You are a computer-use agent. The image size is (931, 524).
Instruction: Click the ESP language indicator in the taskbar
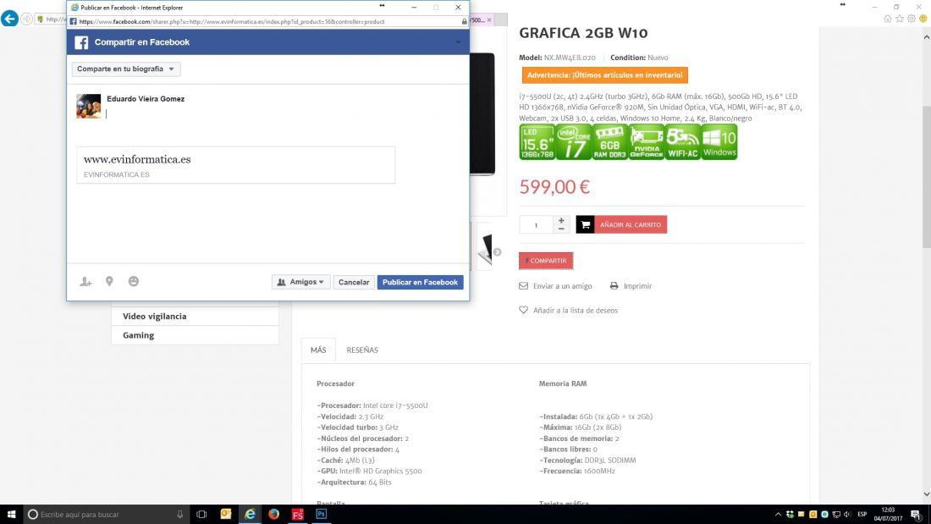pyautogui.click(x=862, y=515)
